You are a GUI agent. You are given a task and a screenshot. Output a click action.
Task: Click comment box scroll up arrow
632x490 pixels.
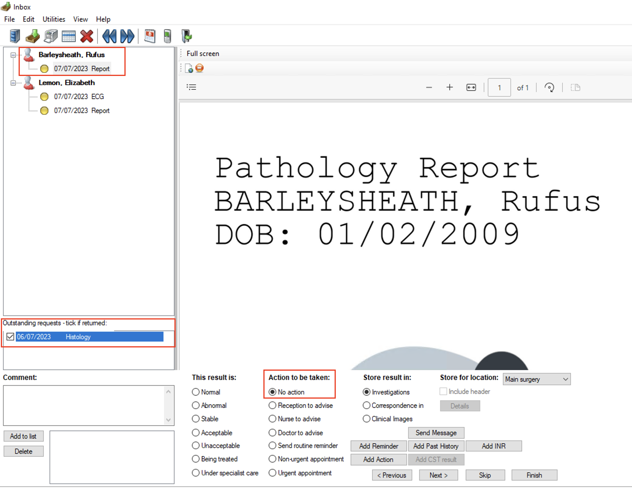pos(168,392)
